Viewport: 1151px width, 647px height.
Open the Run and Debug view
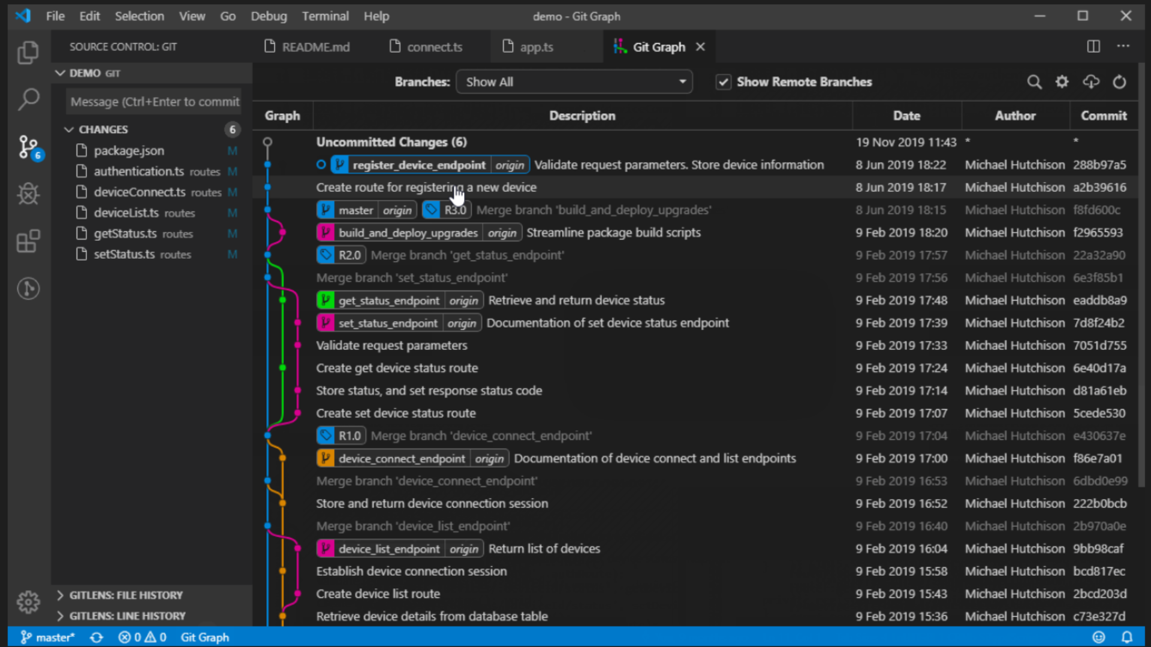tap(28, 194)
